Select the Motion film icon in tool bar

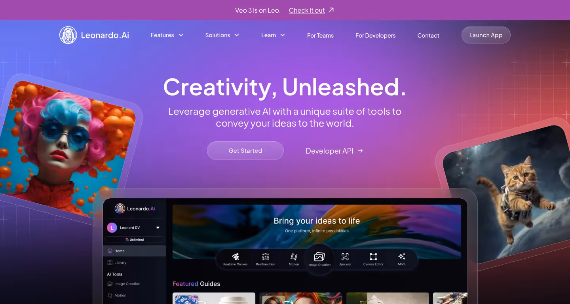(294, 257)
